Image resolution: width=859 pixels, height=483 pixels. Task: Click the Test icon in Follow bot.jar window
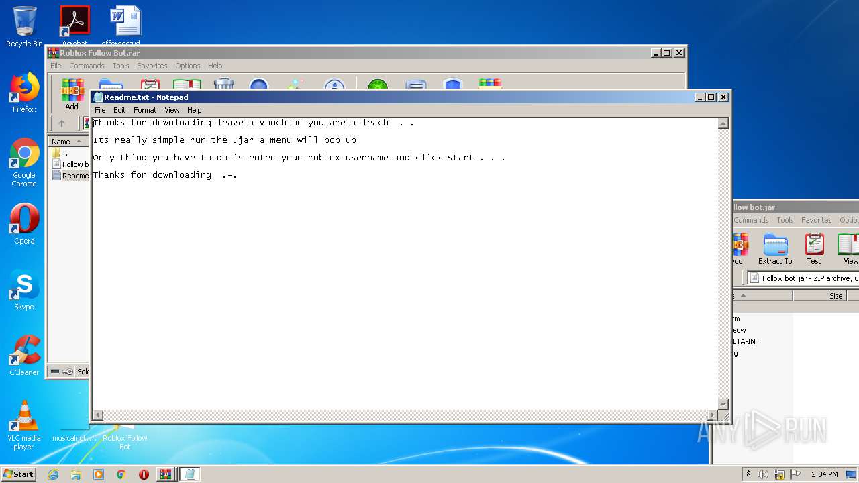[x=814, y=249]
